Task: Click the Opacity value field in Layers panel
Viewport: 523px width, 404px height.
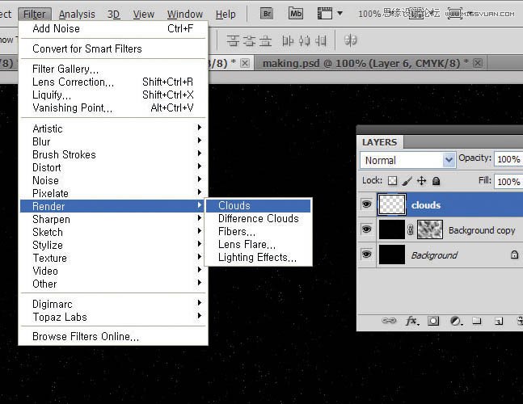Action: pyautogui.click(x=508, y=159)
